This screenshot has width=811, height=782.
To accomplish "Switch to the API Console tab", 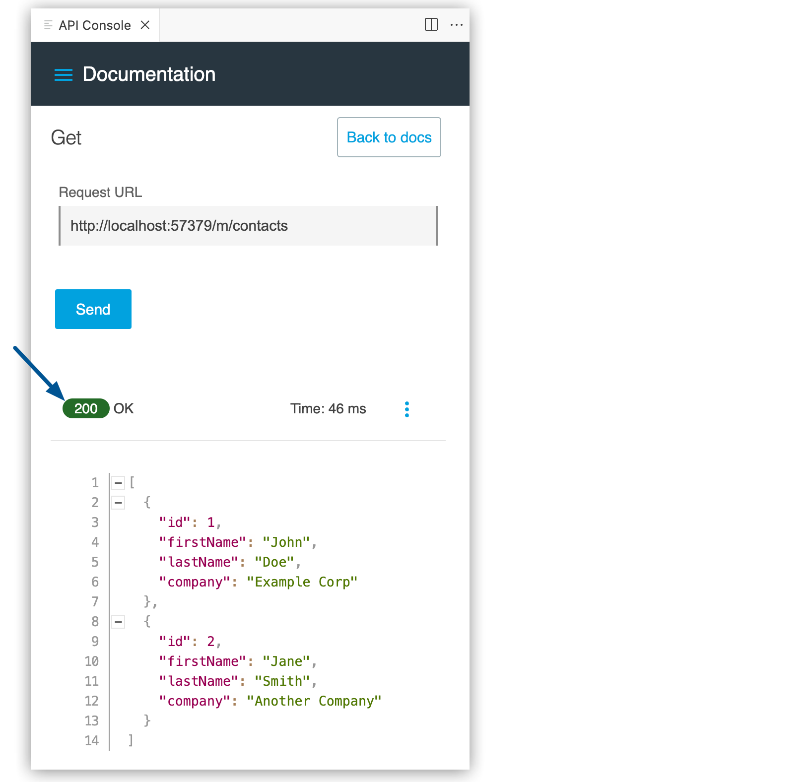I will coord(94,24).
